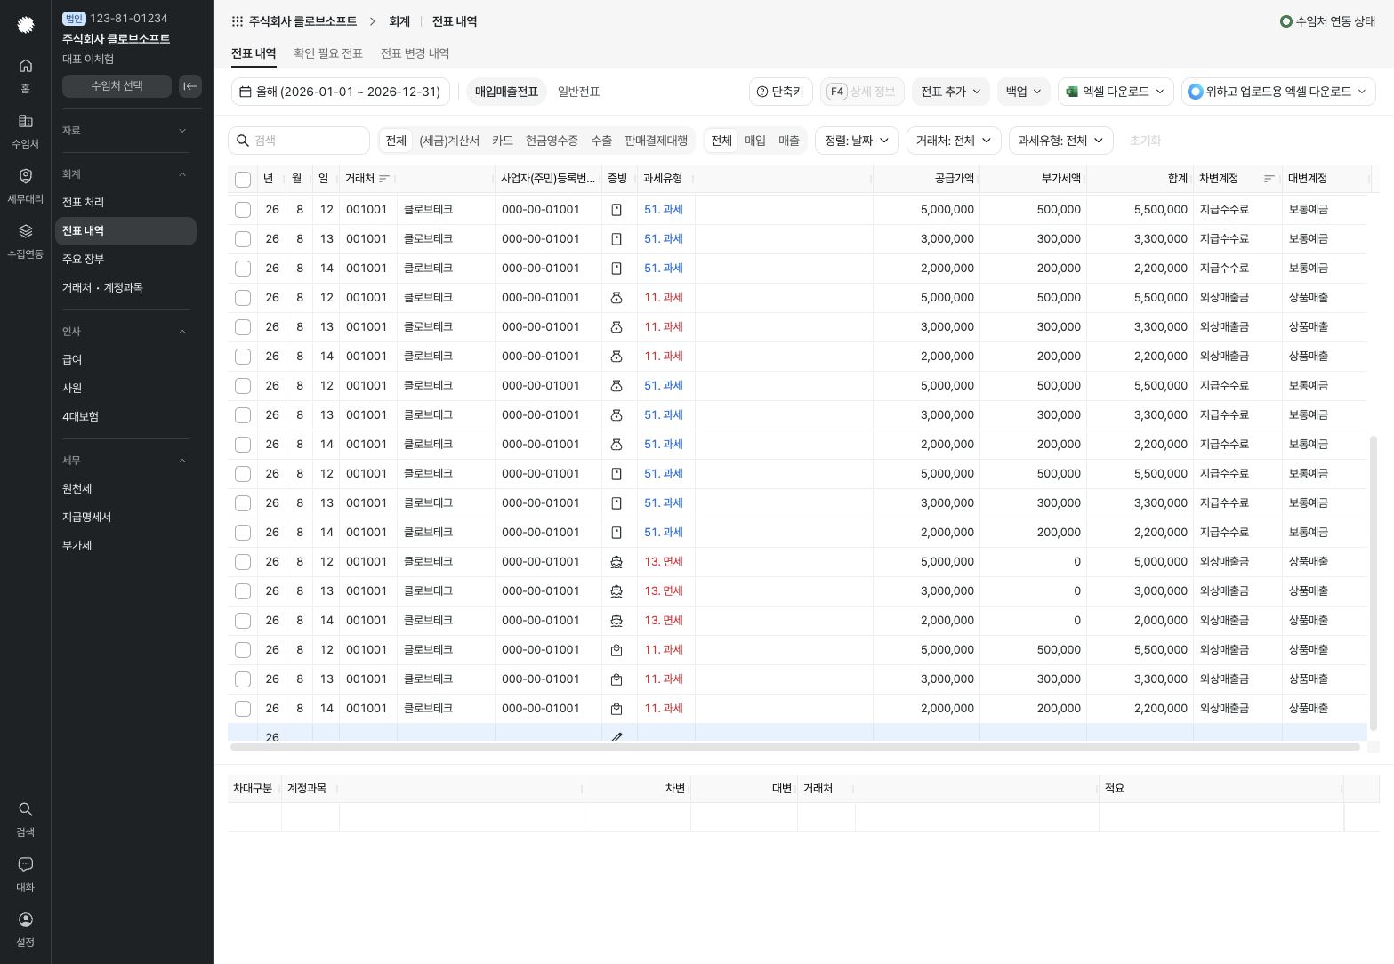Open the 설정 settings icon
The image size is (1394, 964).
[25, 928]
